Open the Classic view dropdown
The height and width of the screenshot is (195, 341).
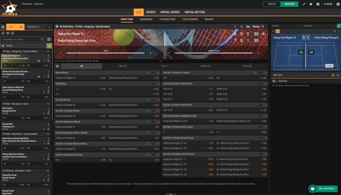tap(287, 26)
